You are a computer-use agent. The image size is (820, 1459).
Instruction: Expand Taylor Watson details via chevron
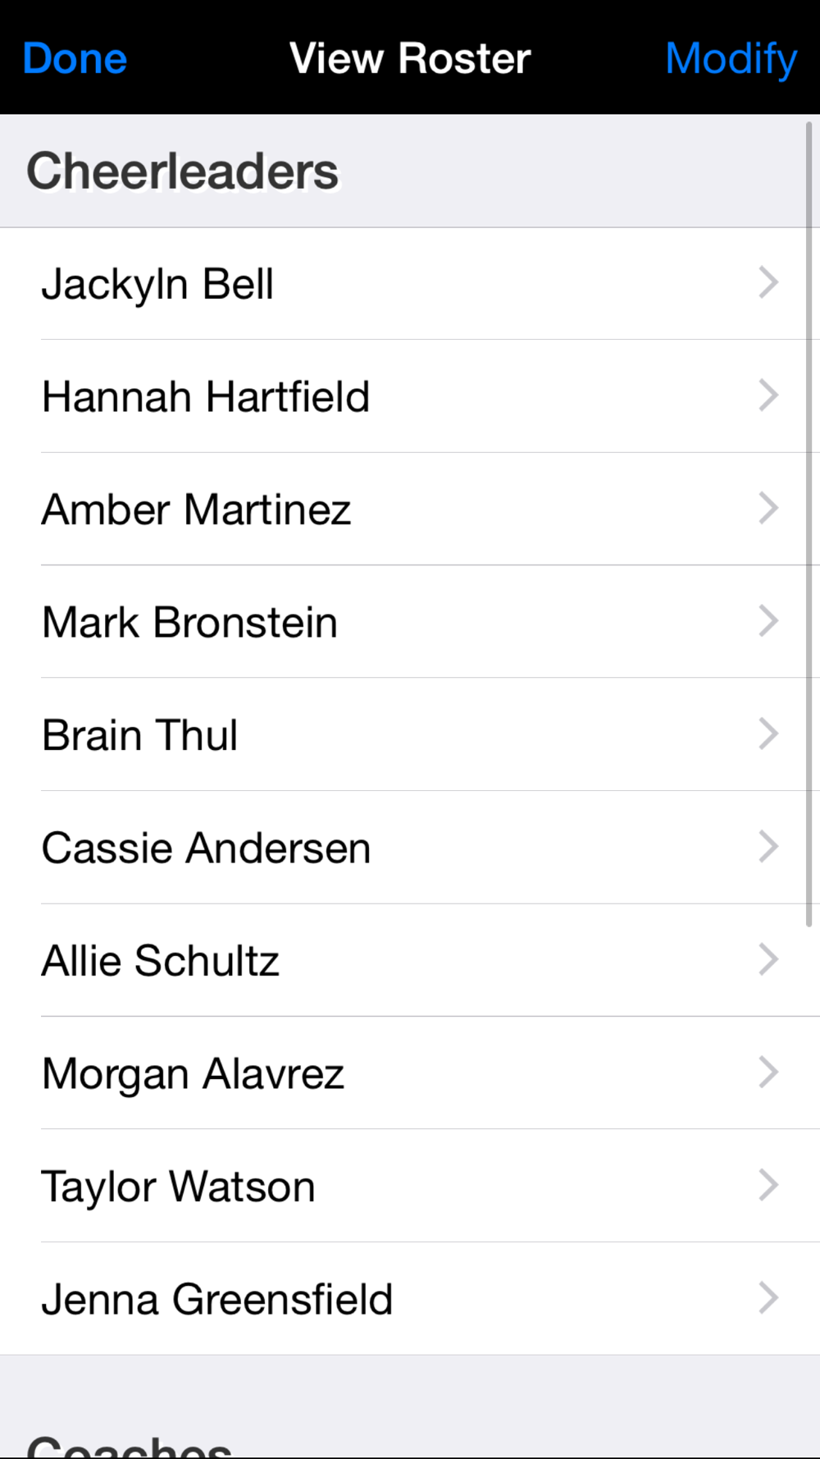coord(768,1185)
